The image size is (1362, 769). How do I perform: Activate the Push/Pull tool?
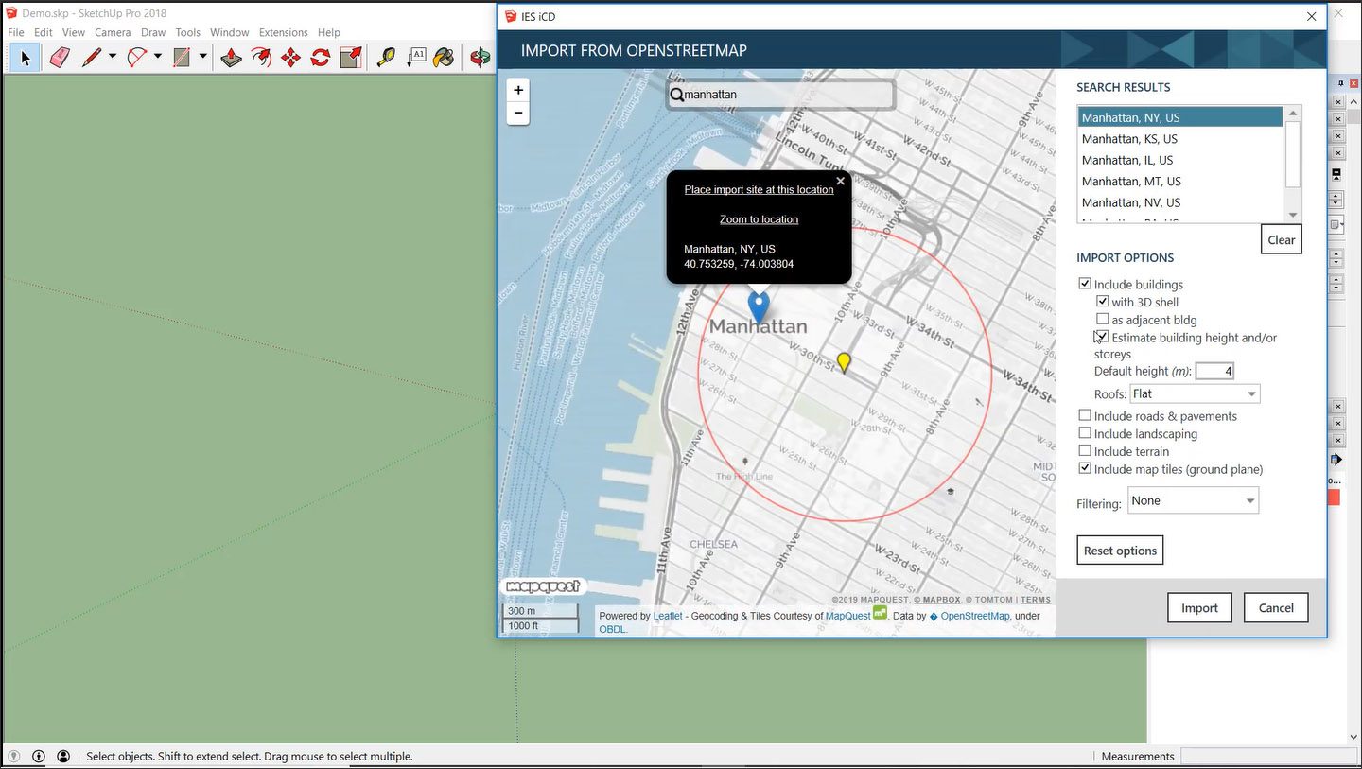click(231, 58)
